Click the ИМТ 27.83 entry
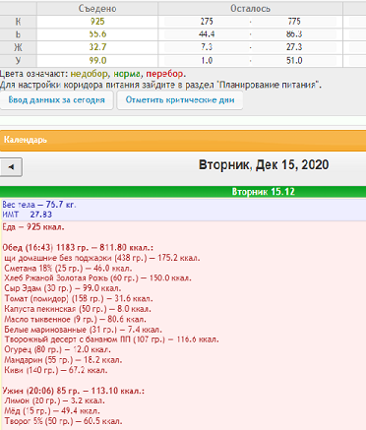 pos(28,215)
